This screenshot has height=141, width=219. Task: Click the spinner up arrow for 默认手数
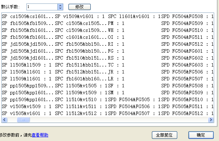(x=60, y=5)
